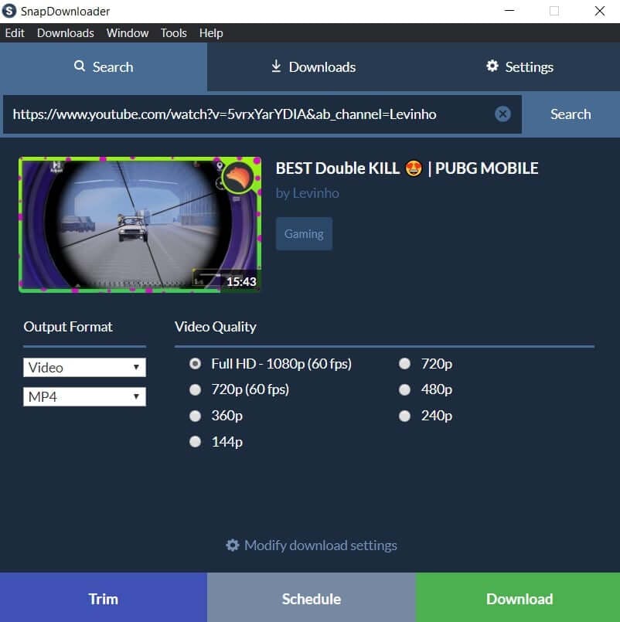Click the Schedule button
This screenshot has height=622, width=620.
click(x=312, y=598)
